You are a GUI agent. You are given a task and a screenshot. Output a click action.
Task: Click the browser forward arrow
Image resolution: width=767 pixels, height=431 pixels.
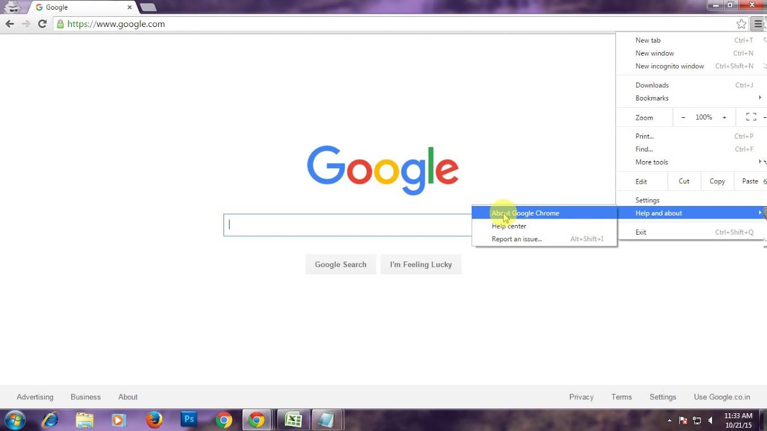[x=26, y=24]
